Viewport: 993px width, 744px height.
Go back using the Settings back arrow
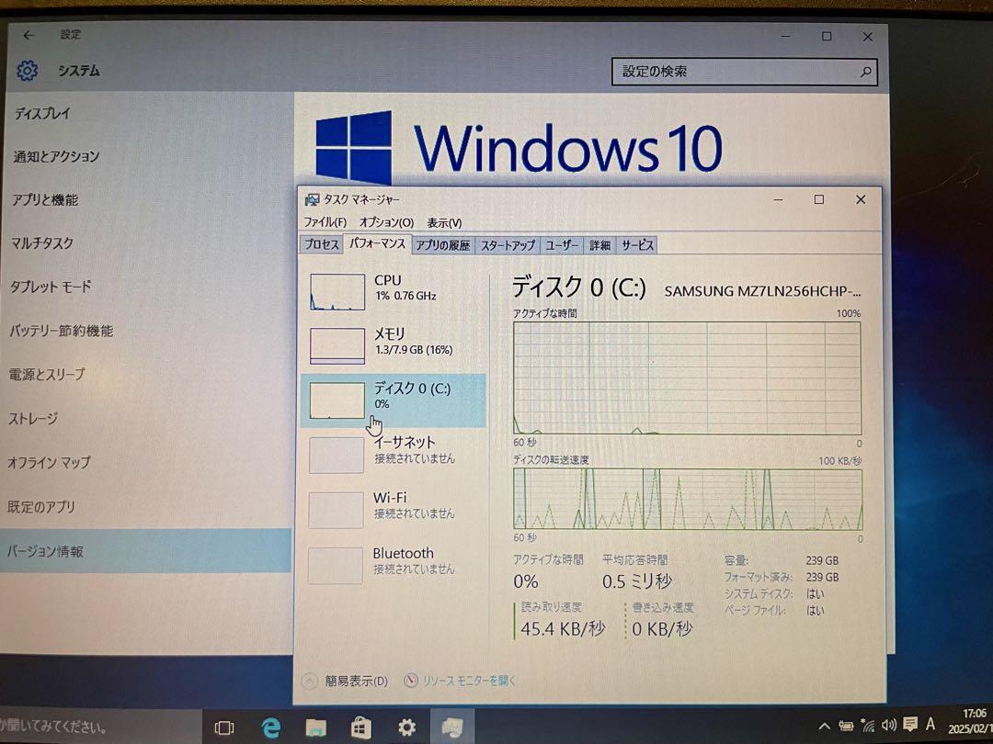click(x=29, y=36)
